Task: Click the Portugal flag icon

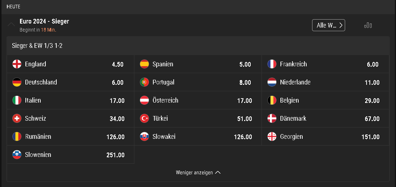Action: [145, 82]
